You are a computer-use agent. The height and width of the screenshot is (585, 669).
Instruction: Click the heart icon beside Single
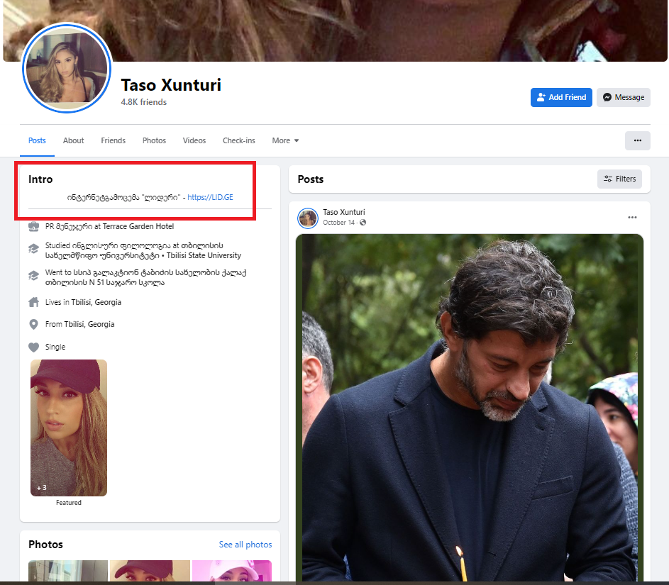(x=34, y=347)
